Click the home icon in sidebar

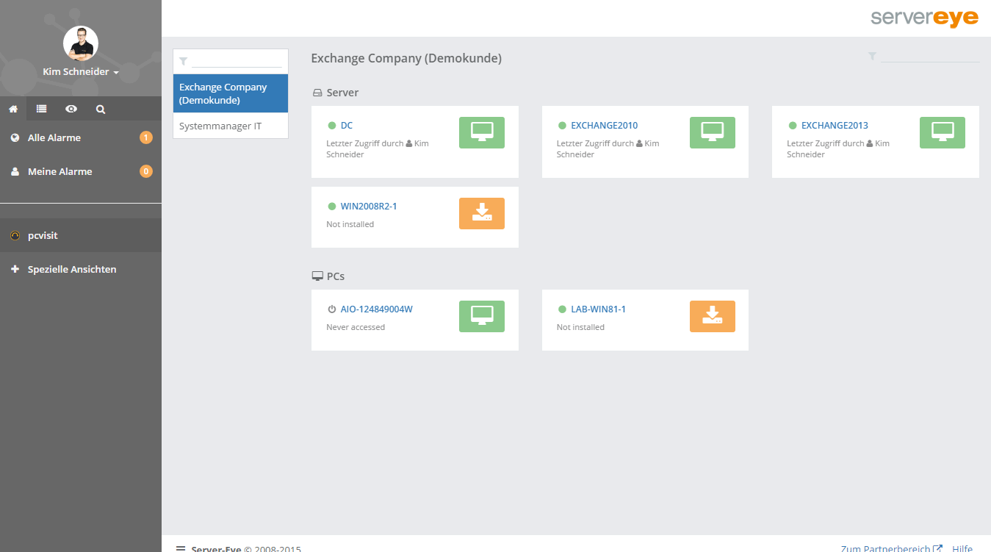[13, 109]
